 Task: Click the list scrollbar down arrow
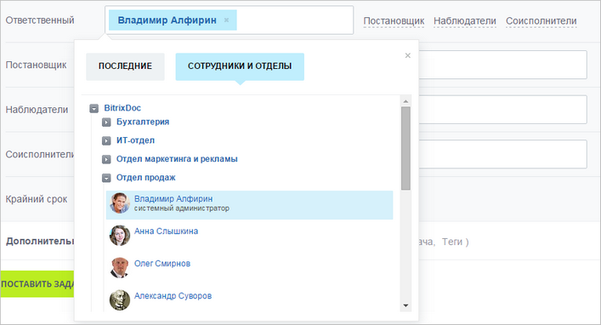405,305
